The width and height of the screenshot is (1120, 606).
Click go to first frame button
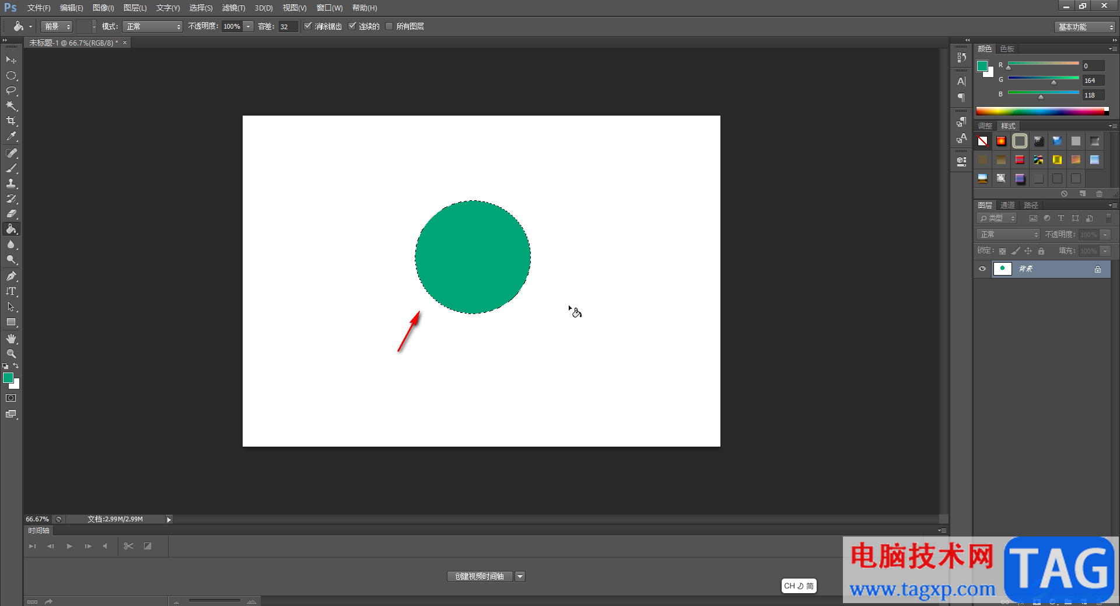pyautogui.click(x=32, y=546)
